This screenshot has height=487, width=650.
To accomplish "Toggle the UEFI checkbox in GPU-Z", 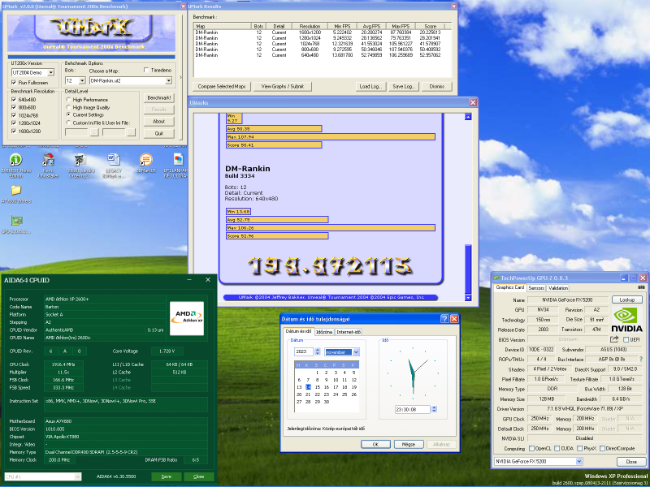I will click(x=626, y=339).
